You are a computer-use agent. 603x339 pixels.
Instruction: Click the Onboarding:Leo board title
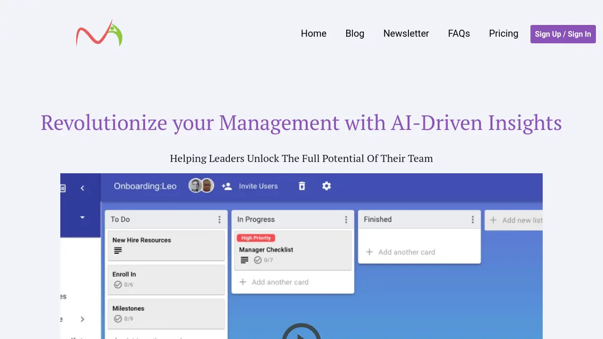coord(145,186)
